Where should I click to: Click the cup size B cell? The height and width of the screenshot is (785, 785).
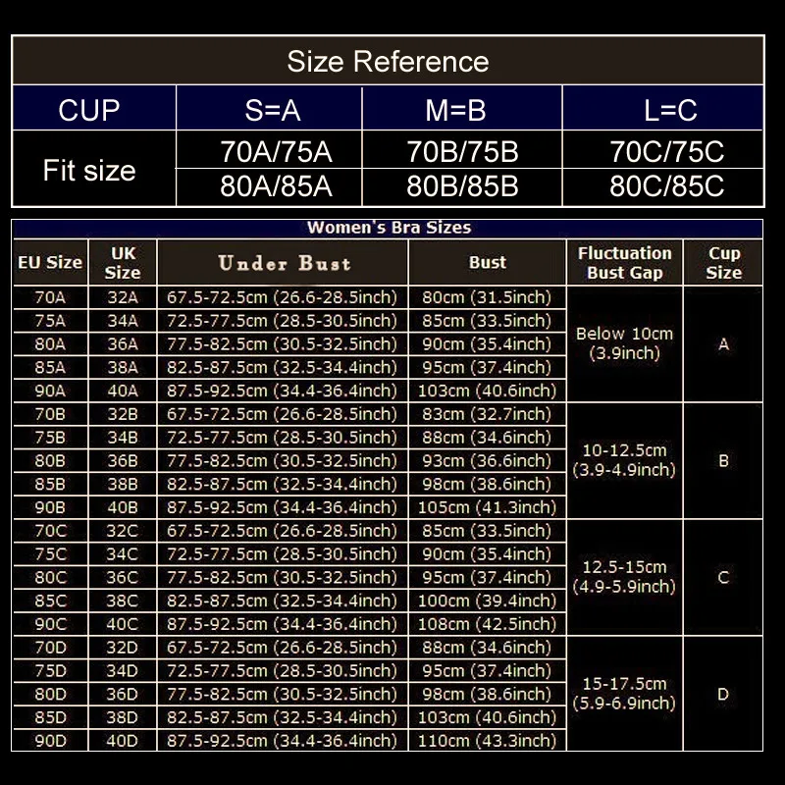(723, 460)
